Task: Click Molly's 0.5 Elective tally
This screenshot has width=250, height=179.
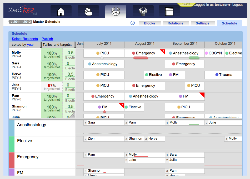Action: (69, 55)
